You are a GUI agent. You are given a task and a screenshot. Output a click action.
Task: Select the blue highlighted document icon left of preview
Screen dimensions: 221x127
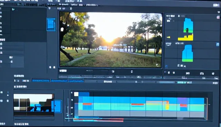pyautogui.click(x=51, y=25)
